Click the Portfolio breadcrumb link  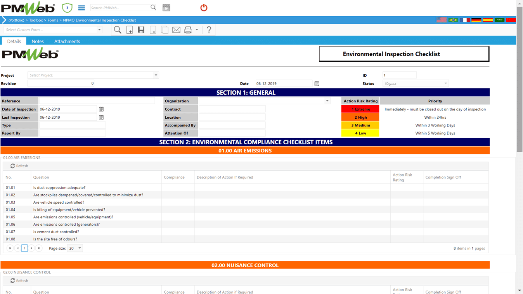(16, 20)
